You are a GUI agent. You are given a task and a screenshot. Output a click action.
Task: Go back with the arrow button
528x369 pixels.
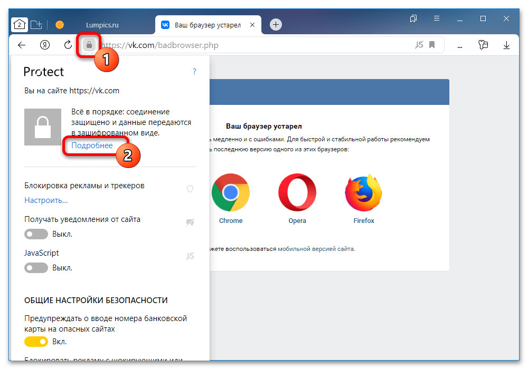pyautogui.click(x=22, y=45)
